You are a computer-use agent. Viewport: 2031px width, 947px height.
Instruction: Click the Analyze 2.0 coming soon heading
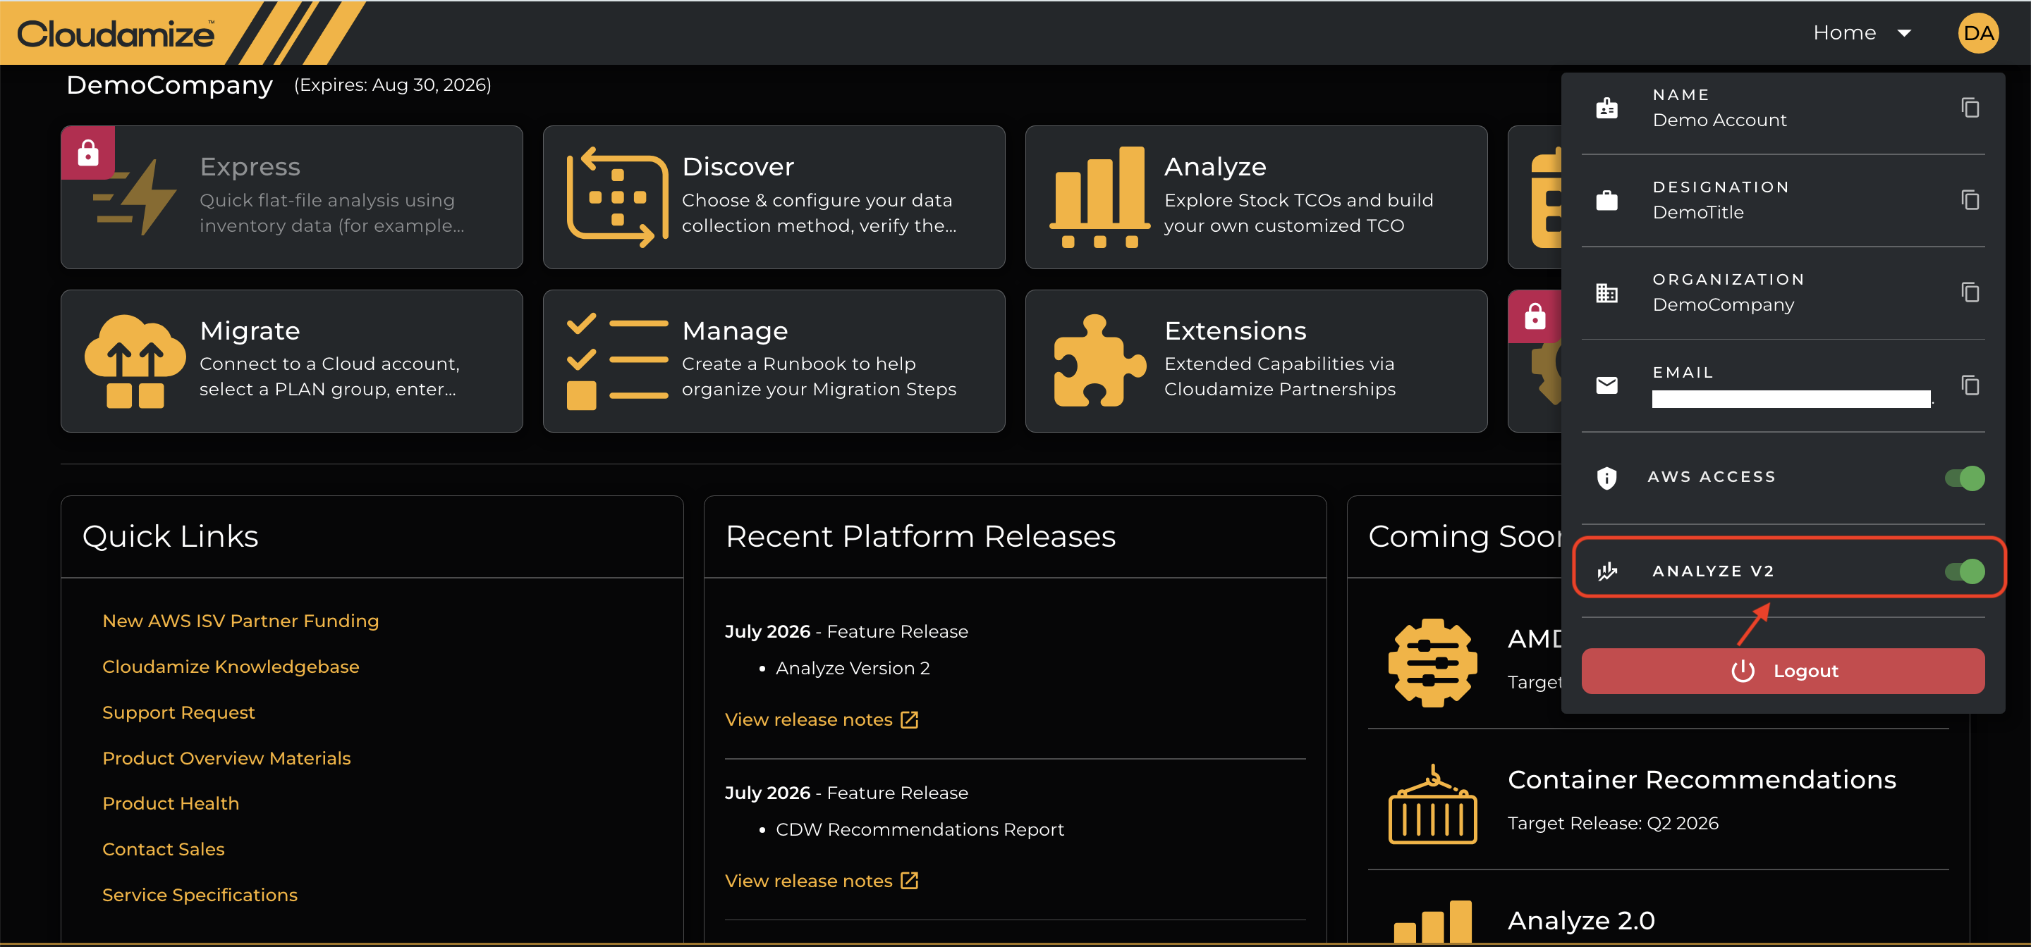1581,920
